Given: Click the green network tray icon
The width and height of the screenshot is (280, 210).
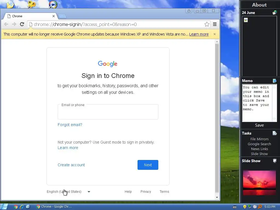Looking at the screenshot, I should pos(250,207).
